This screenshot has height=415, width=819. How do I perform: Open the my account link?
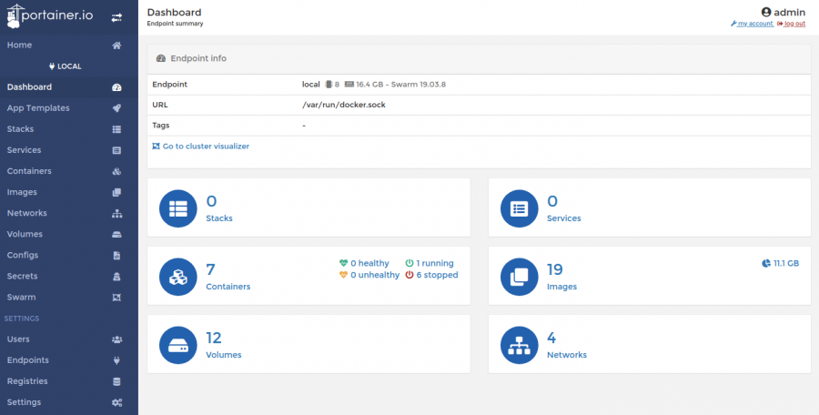click(x=752, y=24)
